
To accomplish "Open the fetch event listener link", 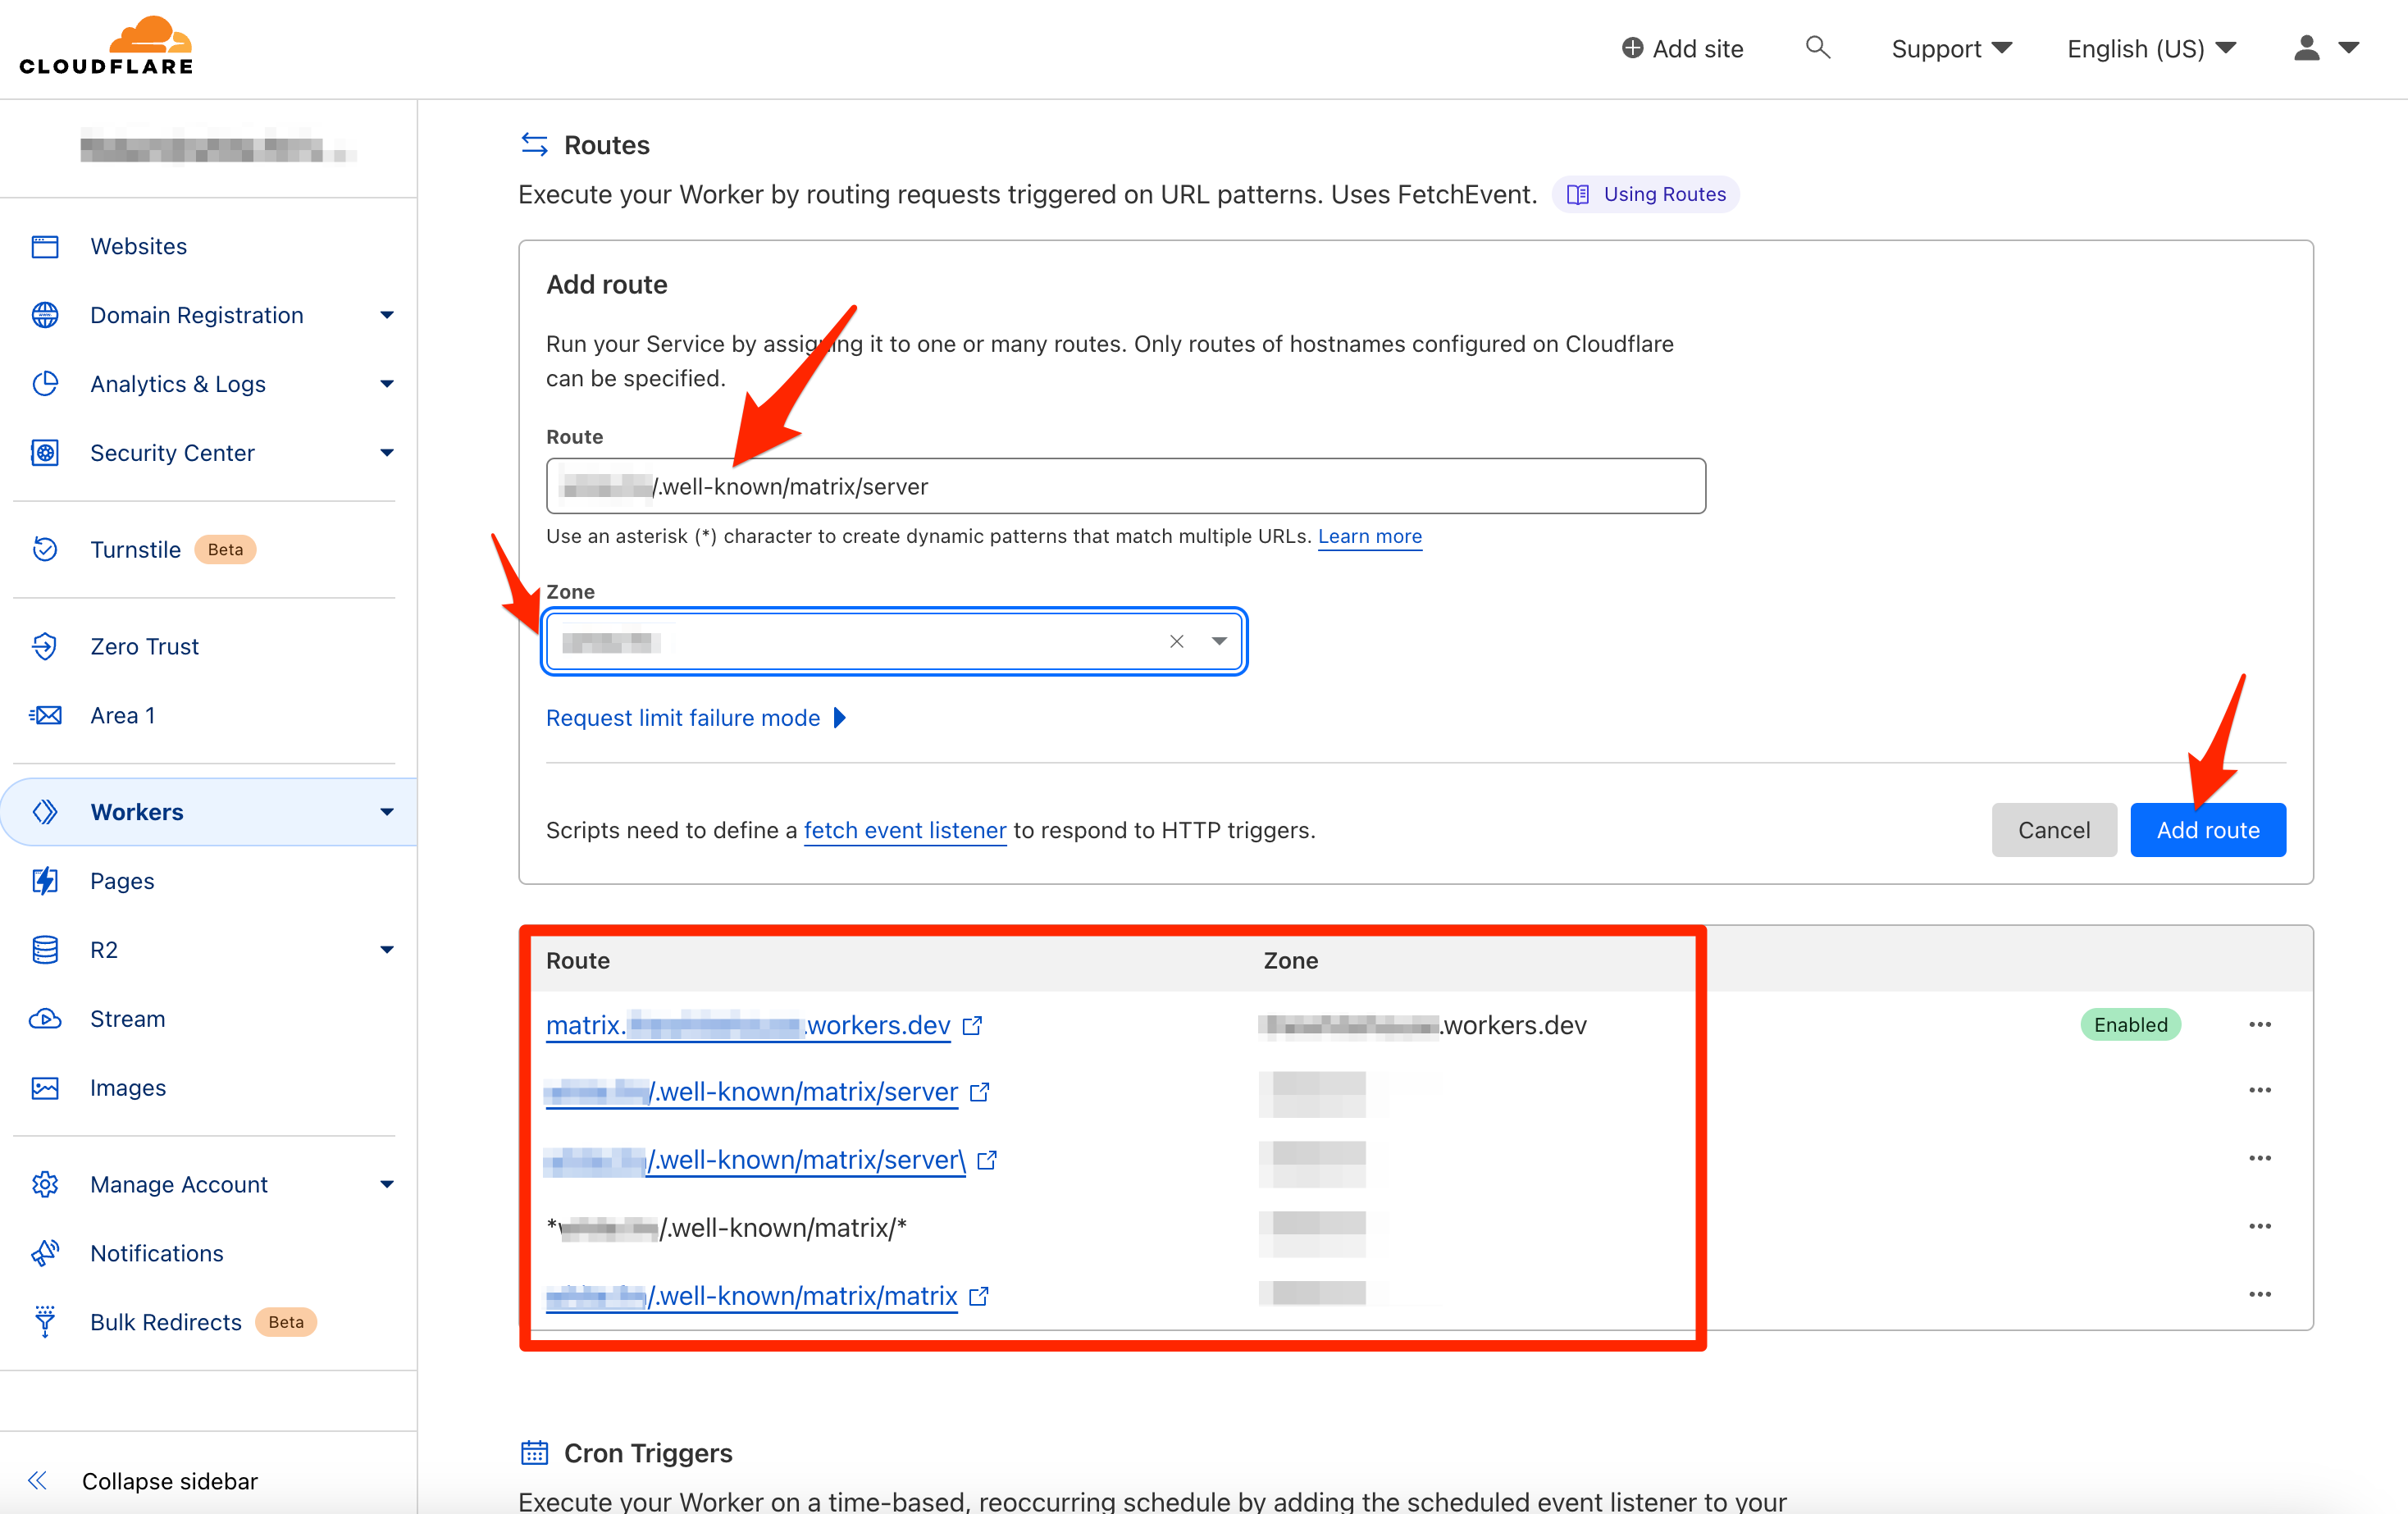I will tap(904, 830).
